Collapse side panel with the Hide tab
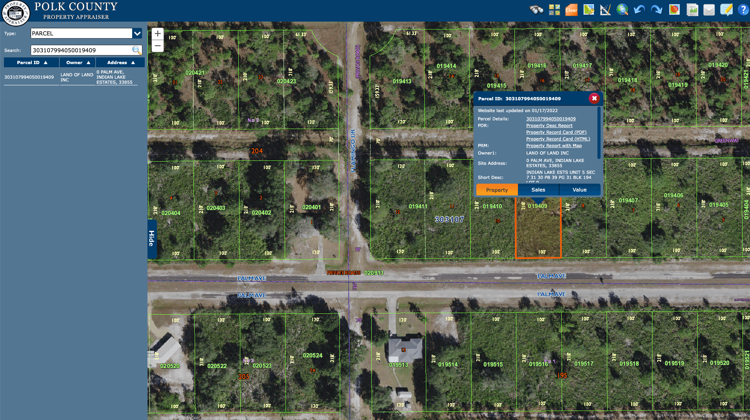The image size is (750, 420). pyautogui.click(x=152, y=239)
